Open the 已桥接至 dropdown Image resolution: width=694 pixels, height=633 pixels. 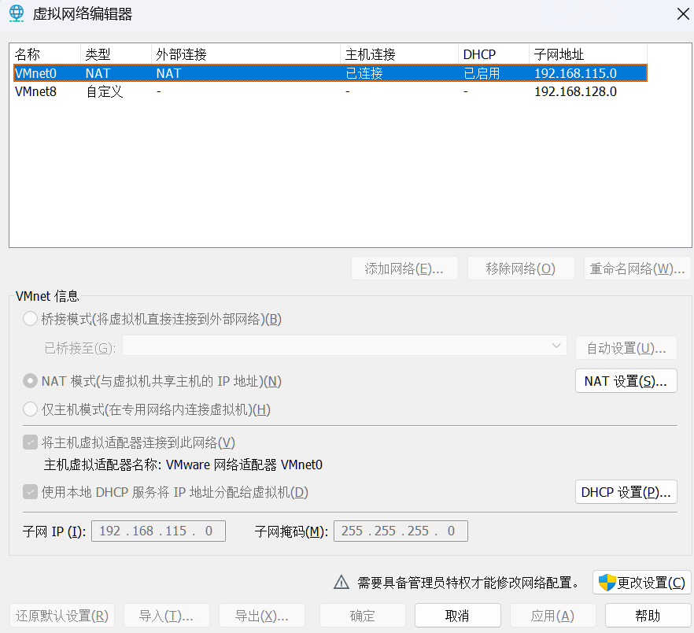pyautogui.click(x=345, y=346)
